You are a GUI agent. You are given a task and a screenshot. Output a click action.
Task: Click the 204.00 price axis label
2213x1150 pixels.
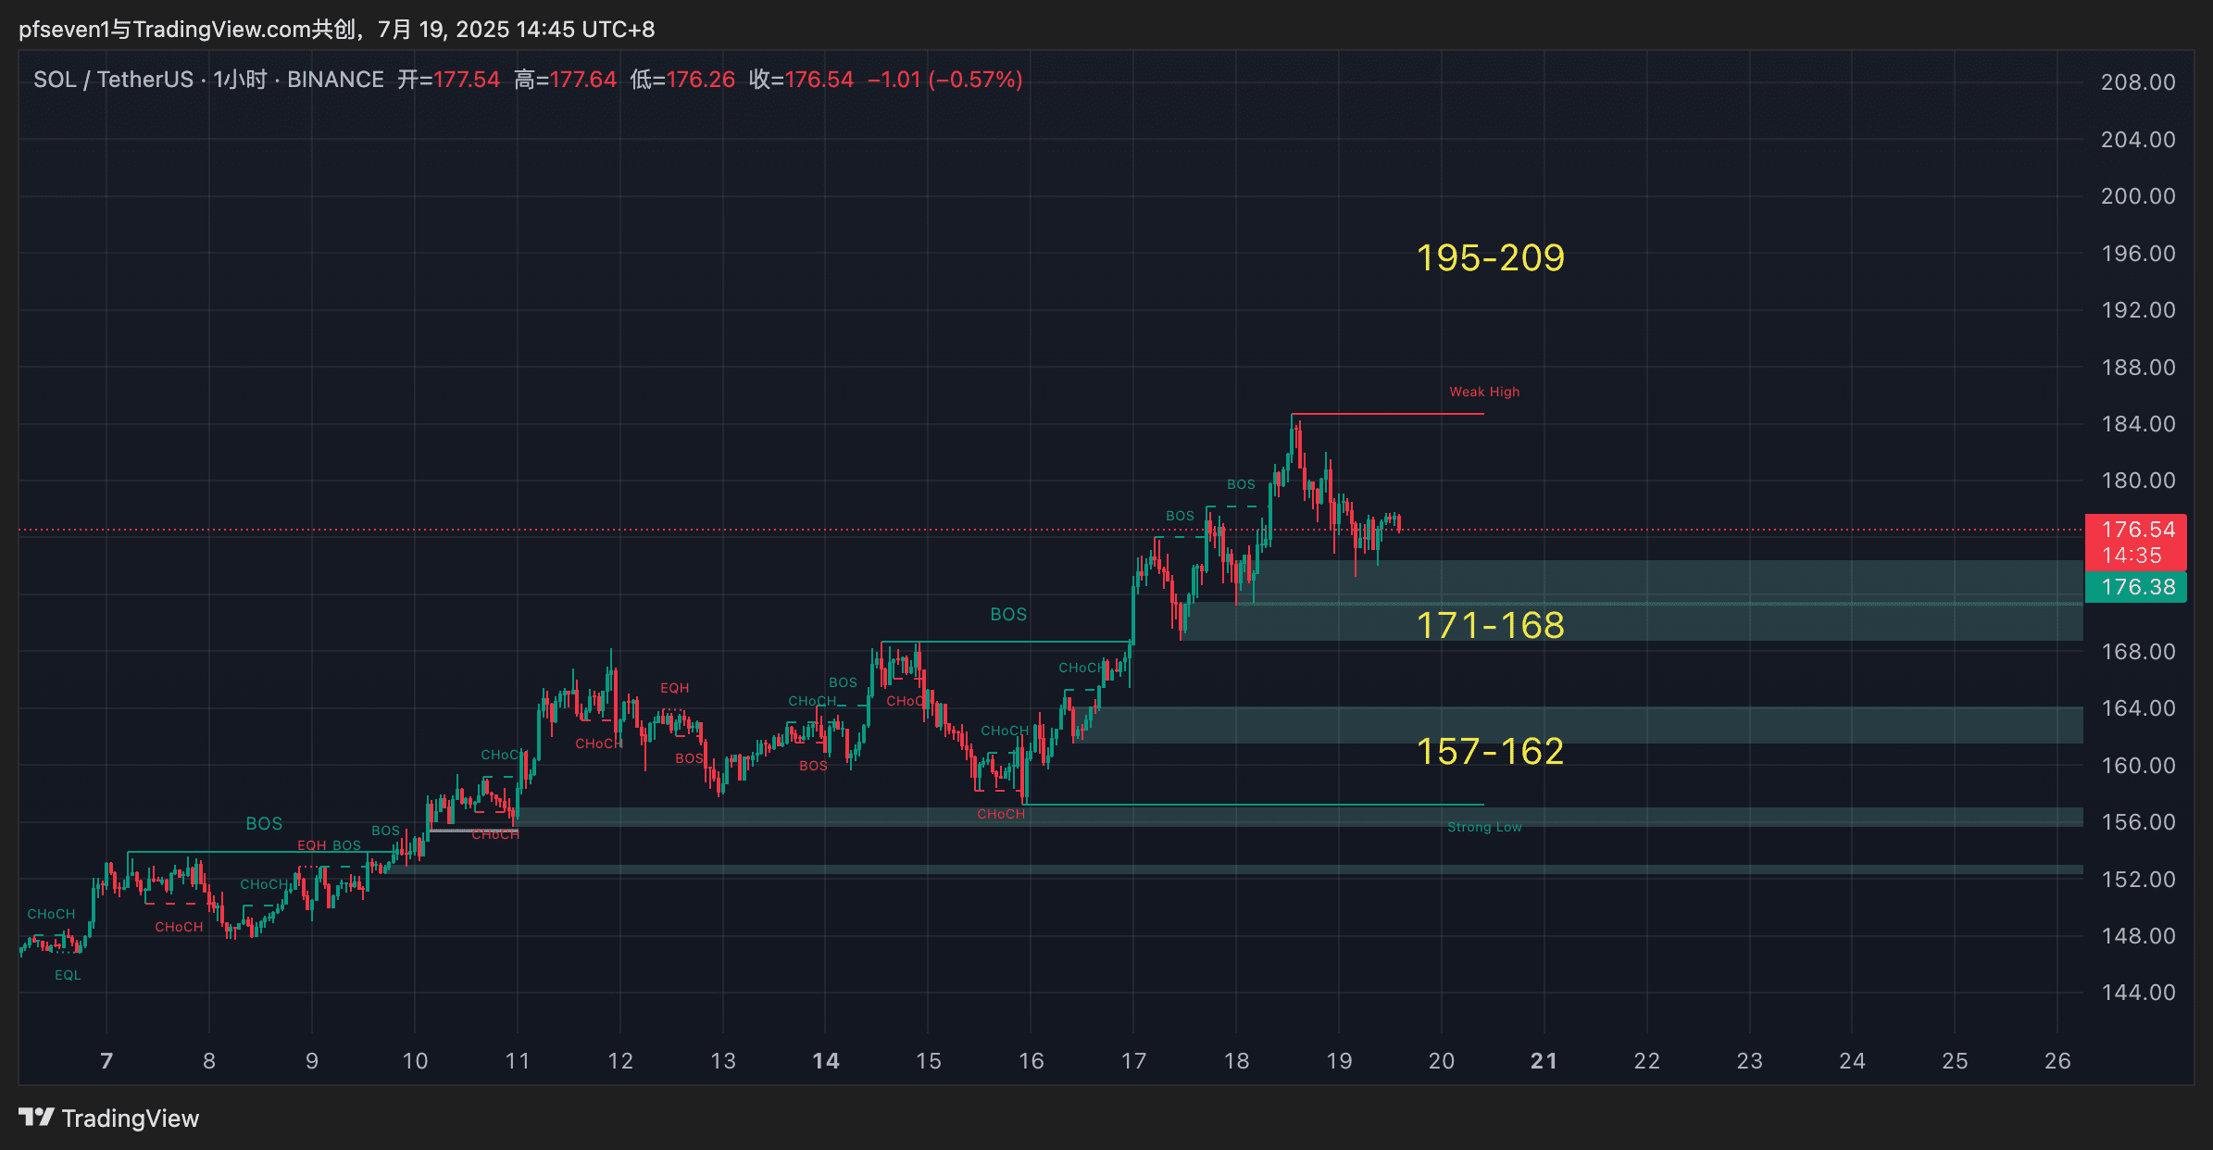pyautogui.click(x=2138, y=140)
